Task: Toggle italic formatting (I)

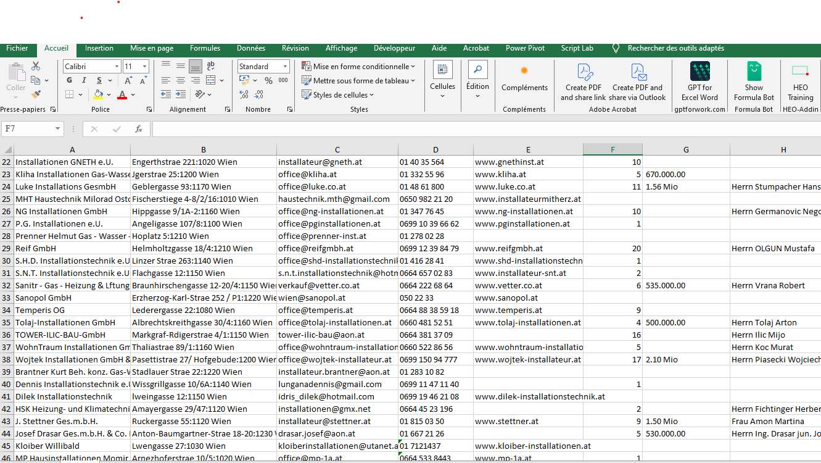Action: coord(84,81)
